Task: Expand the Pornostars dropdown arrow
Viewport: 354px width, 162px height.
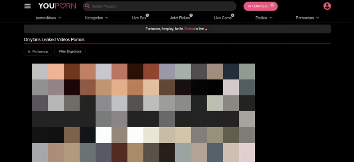Action: 317,18
